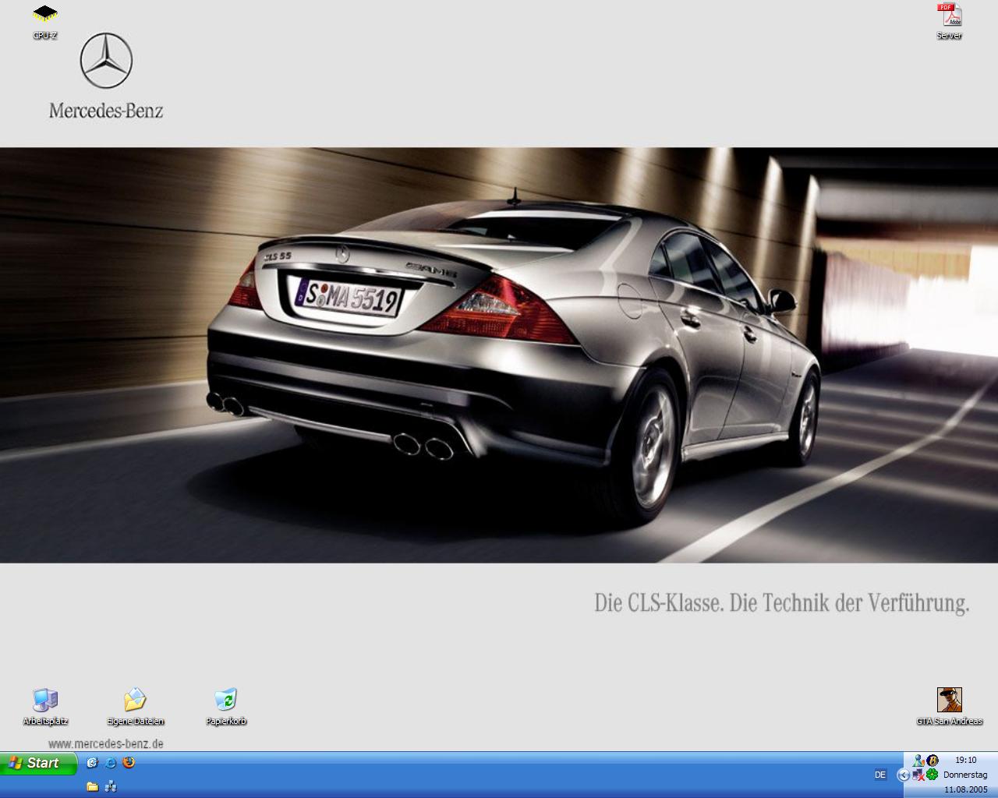The width and height of the screenshot is (998, 798).
Task: Open the green ICQ flower tray icon
Action: click(932, 775)
